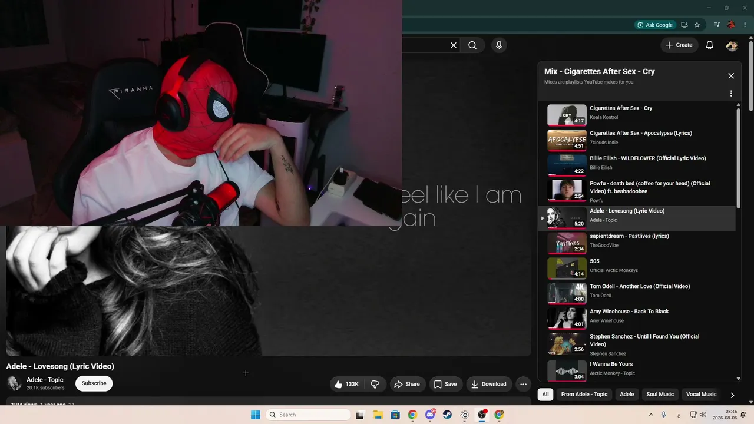Click the Windows taskbar search box

(x=307, y=415)
